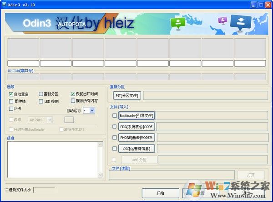Tick the CSC file checkbox
This screenshot has width=273, height=202.
[x=114, y=149]
